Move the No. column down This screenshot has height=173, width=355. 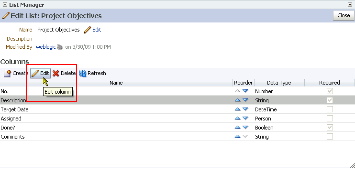(245, 91)
